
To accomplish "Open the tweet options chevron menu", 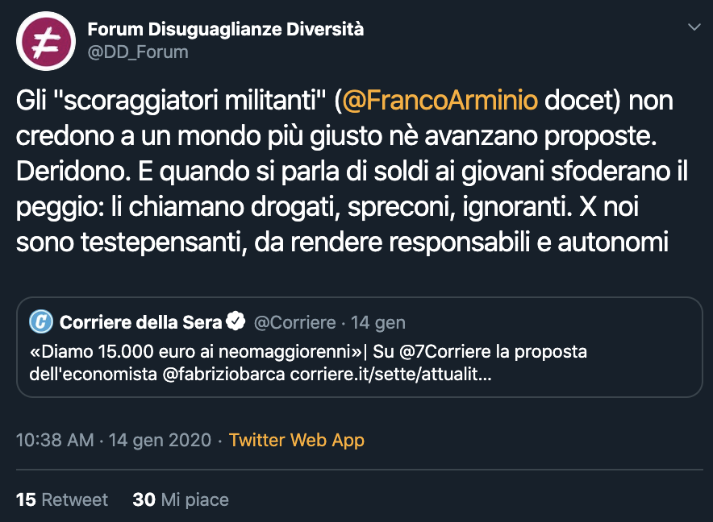I will (x=693, y=28).
